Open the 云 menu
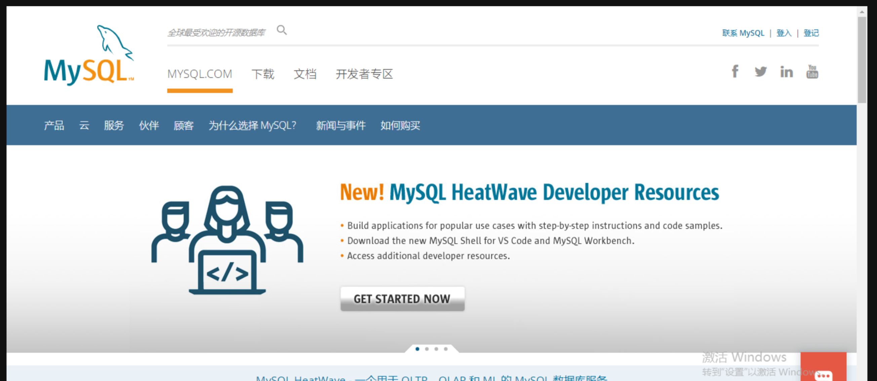877x381 pixels. (x=84, y=126)
